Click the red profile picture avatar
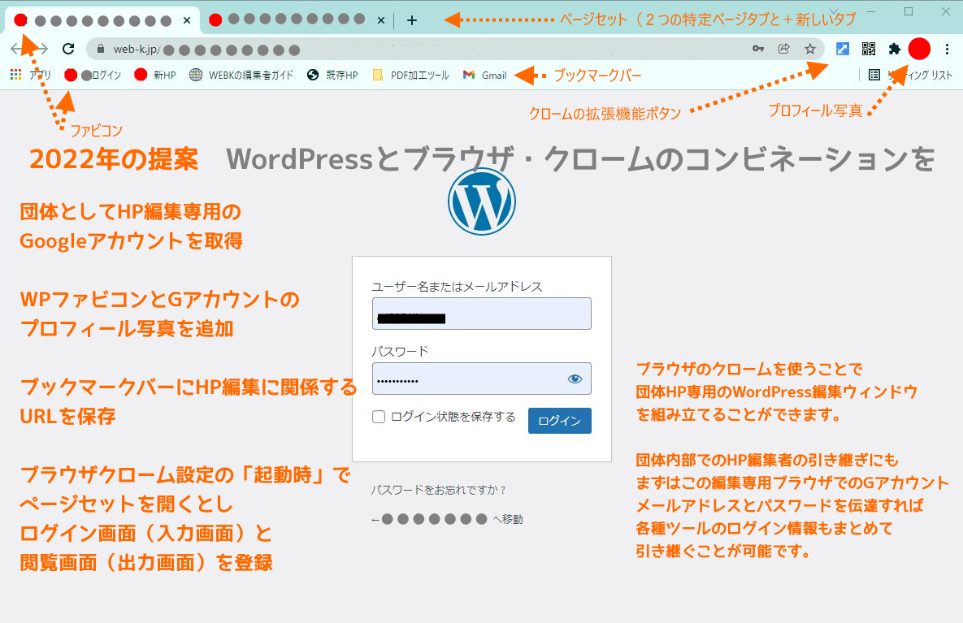Screen dimensions: 963x623 [919, 49]
